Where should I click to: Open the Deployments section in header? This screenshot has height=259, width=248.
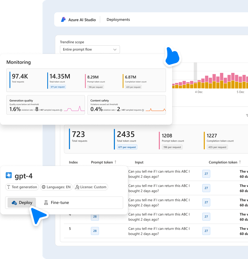[x=118, y=20]
